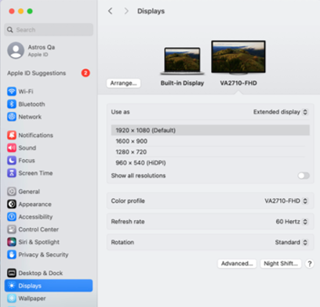The width and height of the screenshot is (320, 307).
Task: Change the Refresh rate 60 Hertz dropdown
Action: 292,222
